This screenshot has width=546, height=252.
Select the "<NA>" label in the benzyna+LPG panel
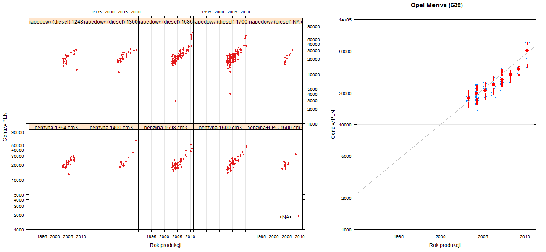click(x=286, y=217)
